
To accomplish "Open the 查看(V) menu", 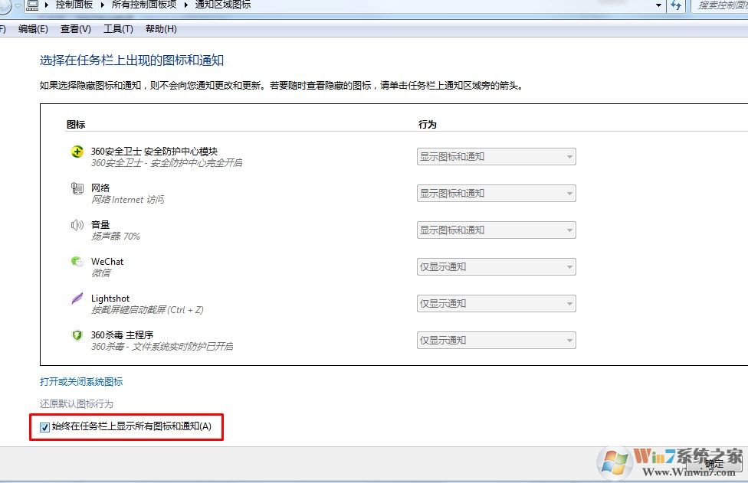I will tap(75, 29).
